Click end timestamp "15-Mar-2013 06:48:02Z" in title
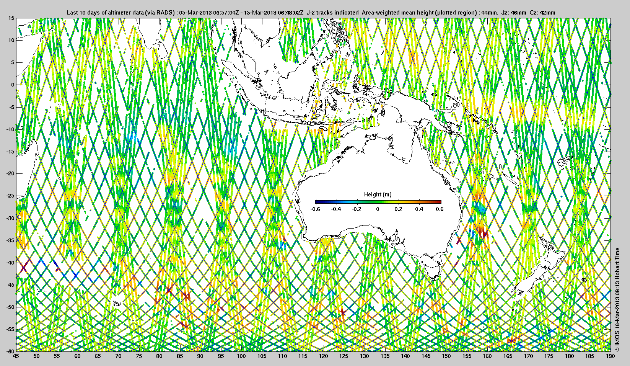Viewport: 630px width, 366px height. pos(275,13)
